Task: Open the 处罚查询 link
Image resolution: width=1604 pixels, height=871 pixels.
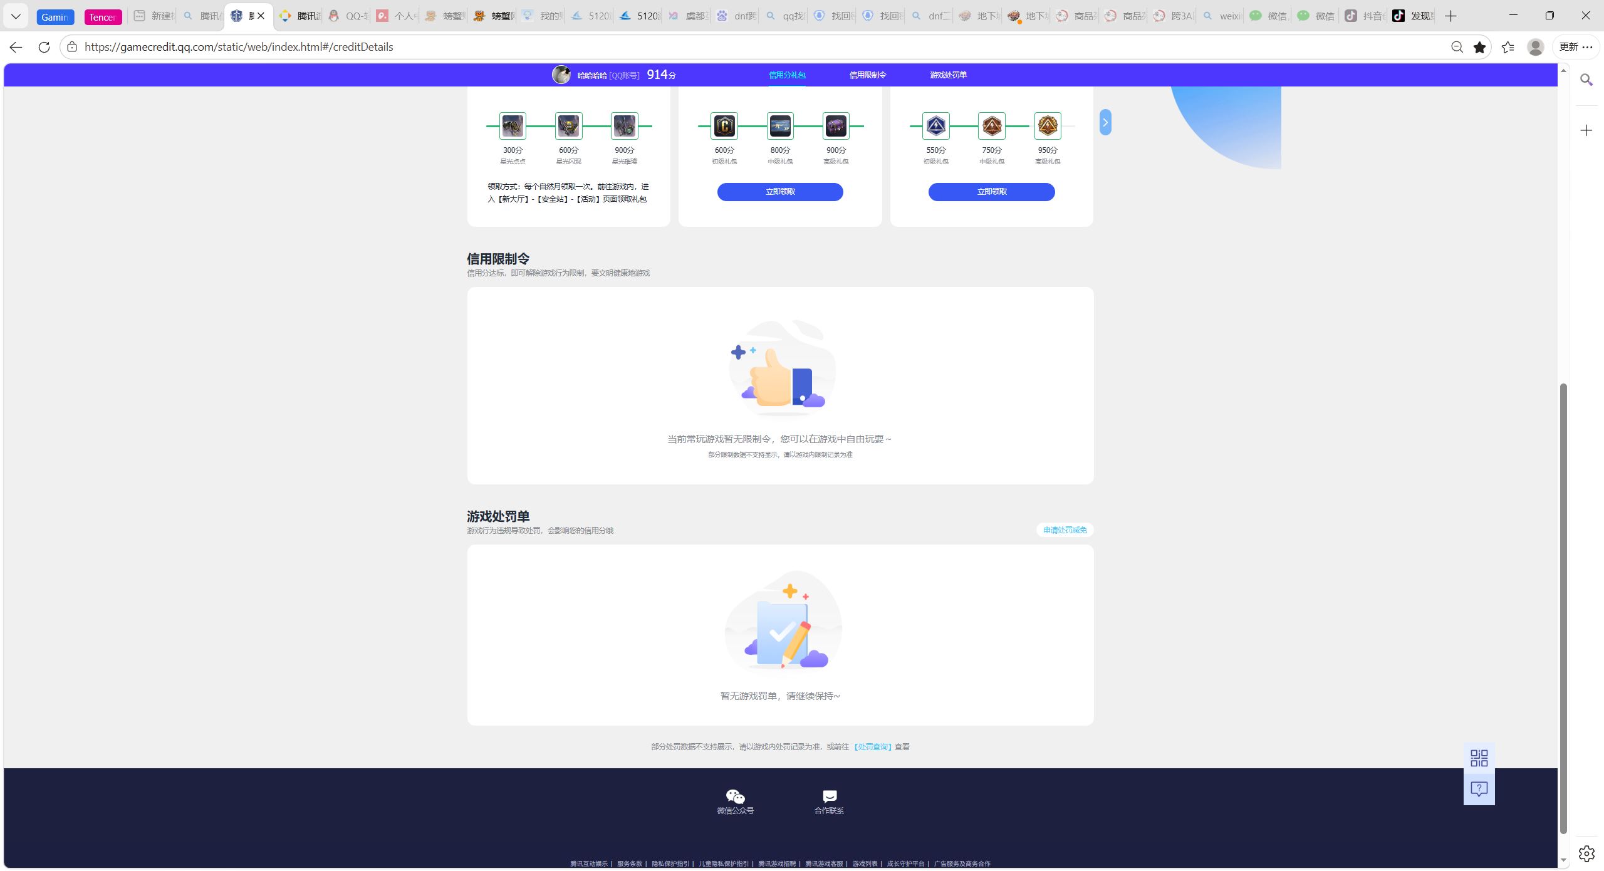Action: tap(872, 747)
